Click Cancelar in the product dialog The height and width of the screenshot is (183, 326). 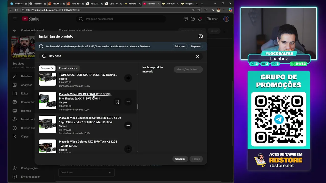pos(180,159)
